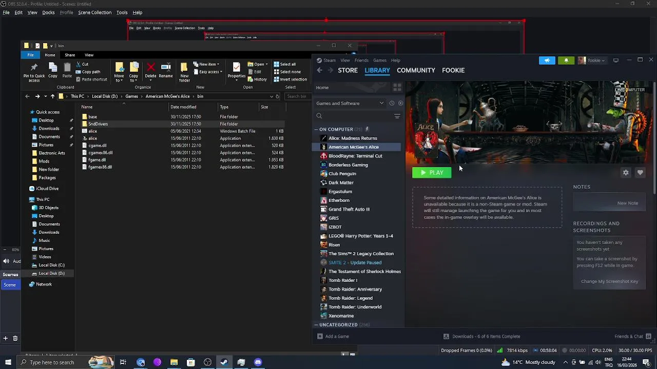Click the Steam library search field
The image size is (657, 369).
(x=353, y=116)
